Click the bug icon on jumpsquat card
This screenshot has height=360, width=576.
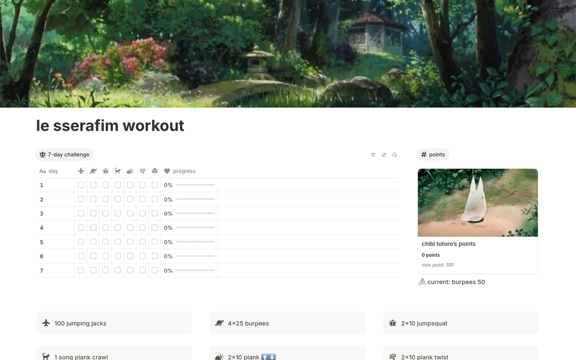coord(393,323)
